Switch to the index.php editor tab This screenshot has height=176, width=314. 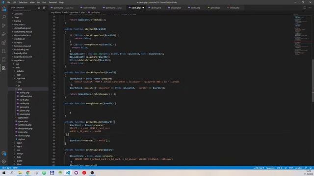(235, 8)
